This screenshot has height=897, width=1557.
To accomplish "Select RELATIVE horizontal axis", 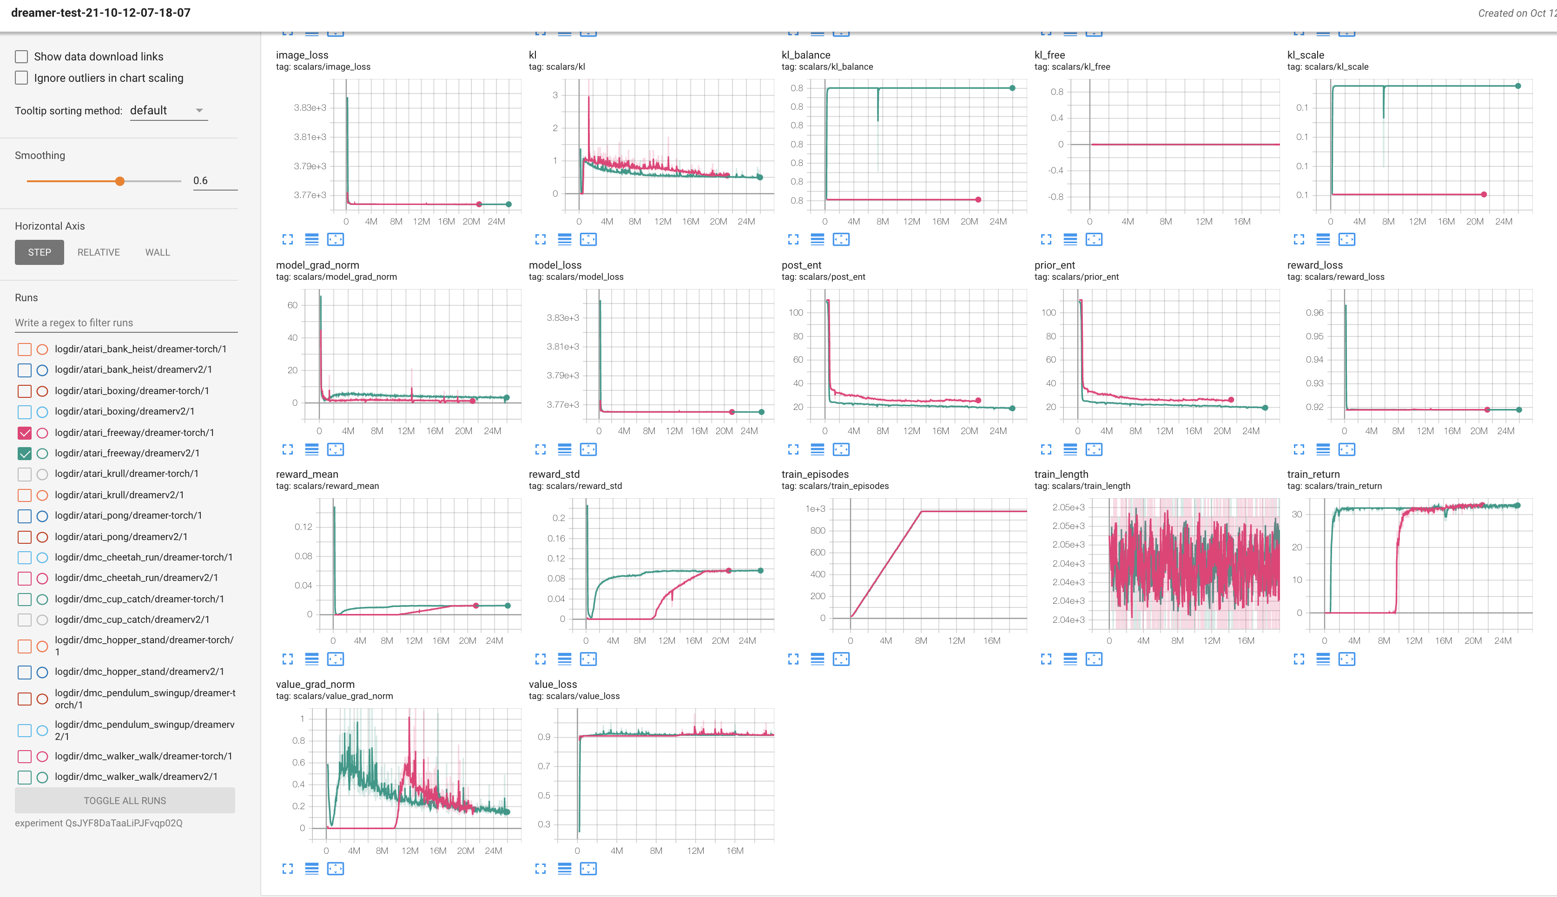I will pyautogui.click(x=99, y=252).
